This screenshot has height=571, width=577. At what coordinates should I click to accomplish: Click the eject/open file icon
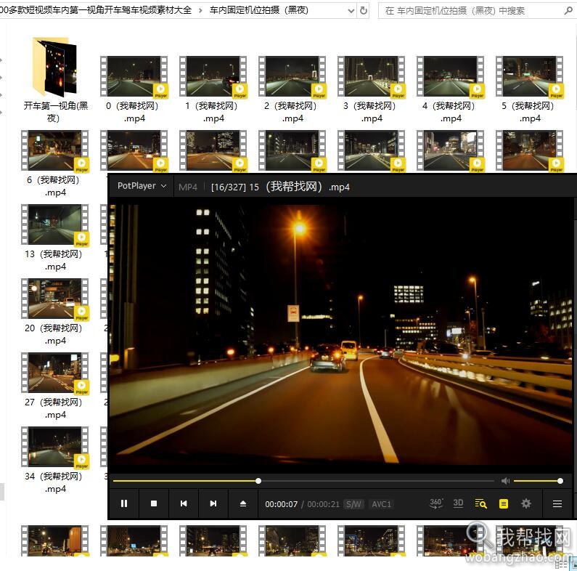pos(243,503)
